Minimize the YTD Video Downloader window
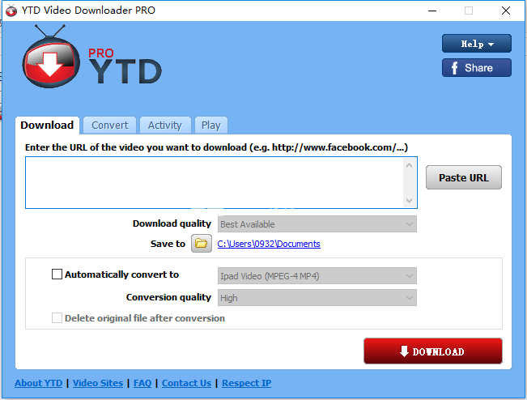Image resolution: width=527 pixels, height=400 pixels. 432,11
